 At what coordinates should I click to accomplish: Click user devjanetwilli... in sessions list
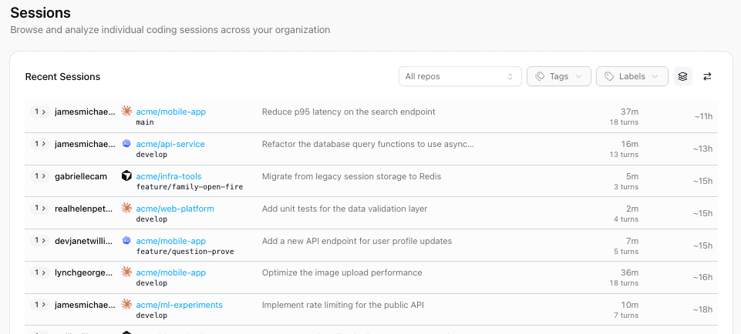coord(84,241)
